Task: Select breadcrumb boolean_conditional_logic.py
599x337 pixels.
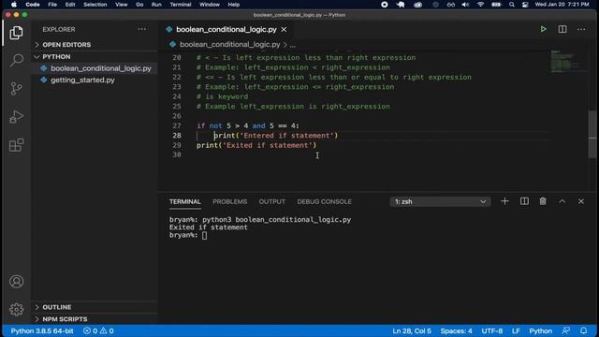Action: 229,45
